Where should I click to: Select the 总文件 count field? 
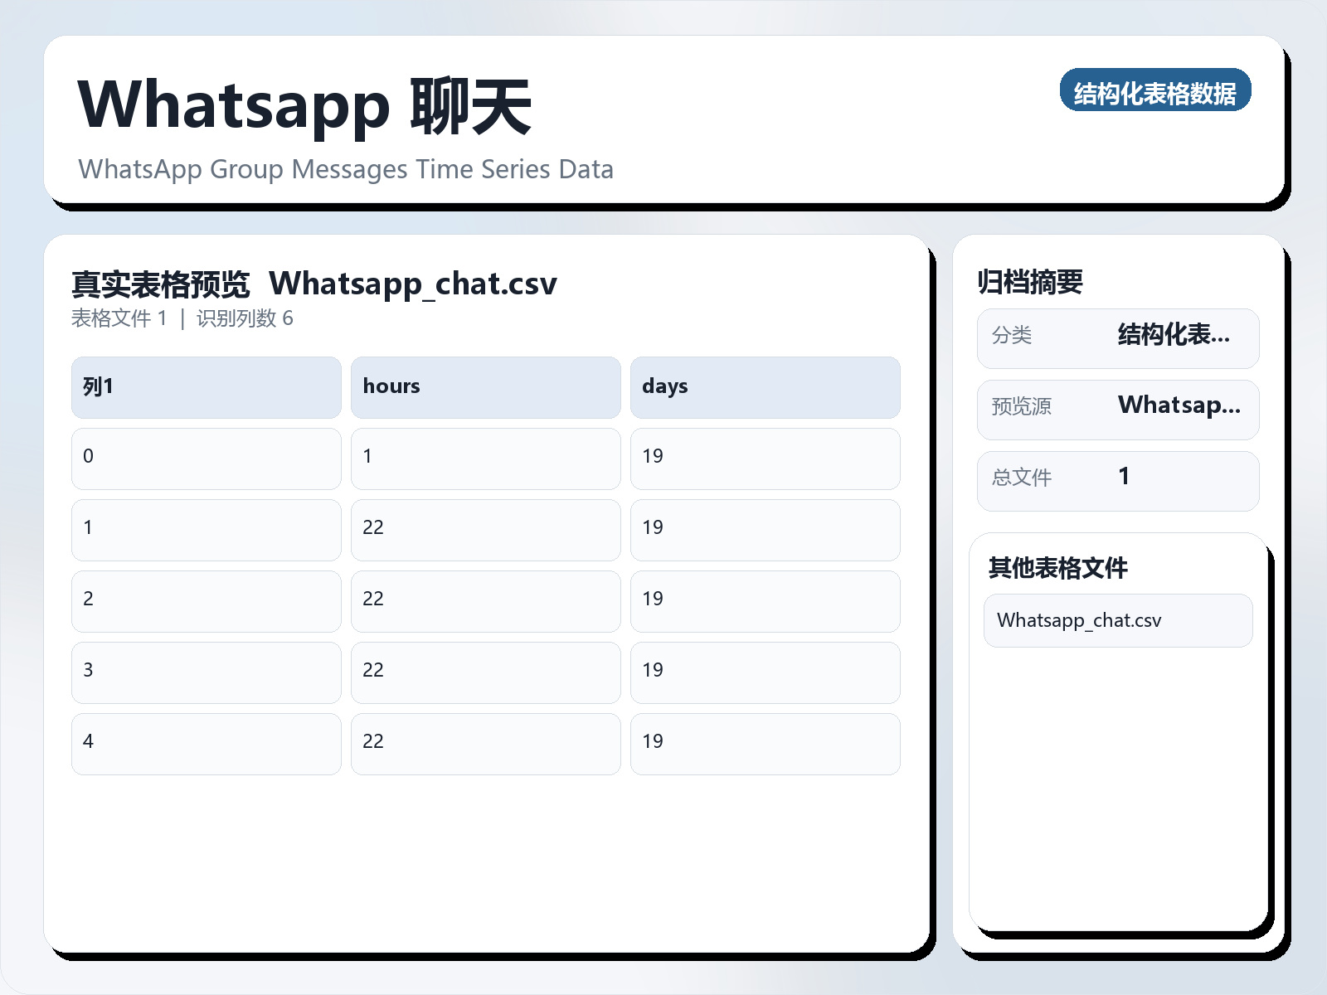(1117, 480)
